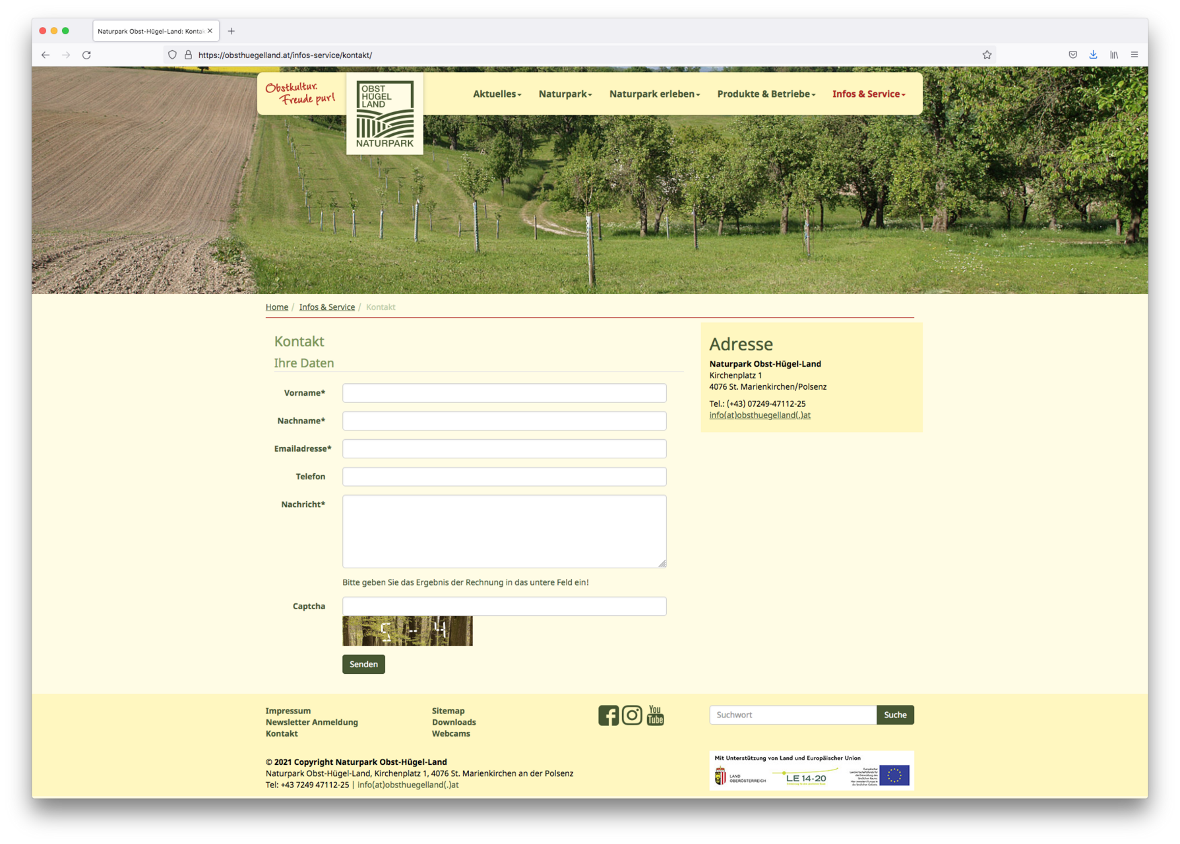Bookmark this page with star icon
This screenshot has width=1180, height=844.
[987, 55]
